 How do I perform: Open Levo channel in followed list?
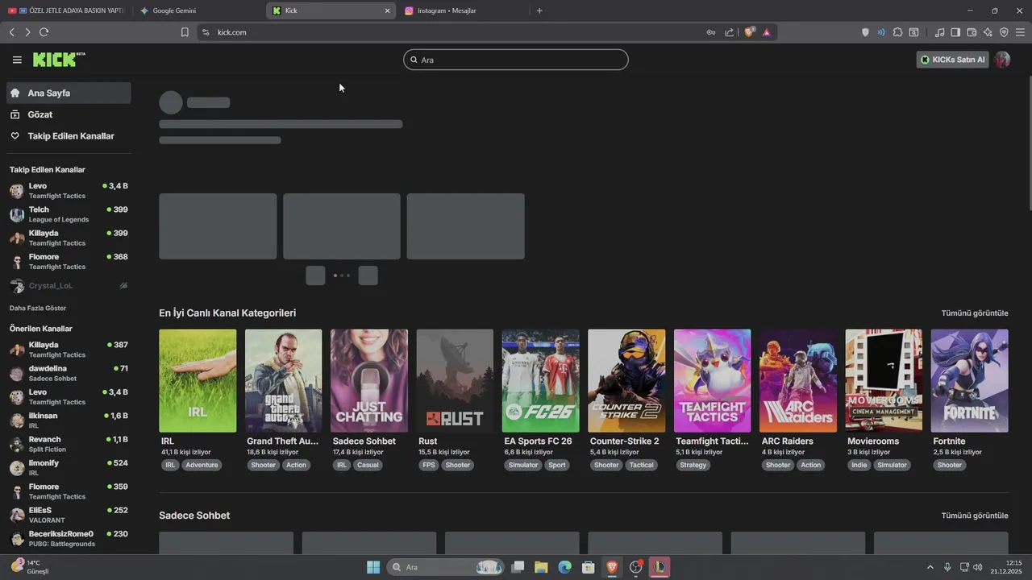(x=69, y=191)
